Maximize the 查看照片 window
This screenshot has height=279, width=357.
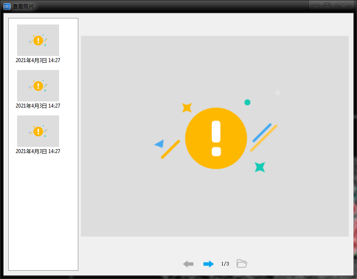327,4
